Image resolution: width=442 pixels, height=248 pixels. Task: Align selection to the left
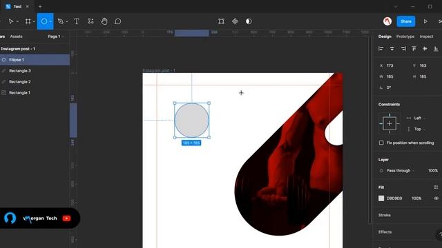381,49
